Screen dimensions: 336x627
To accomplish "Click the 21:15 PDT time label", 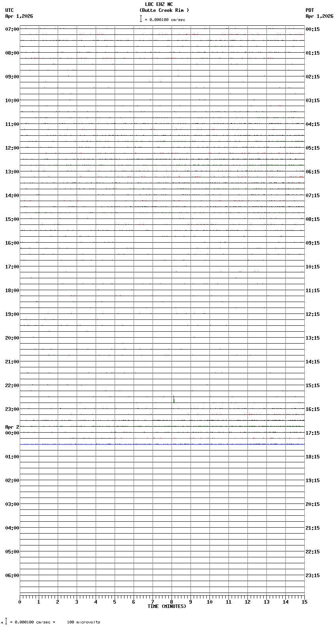I will pyautogui.click(x=313, y=528).
